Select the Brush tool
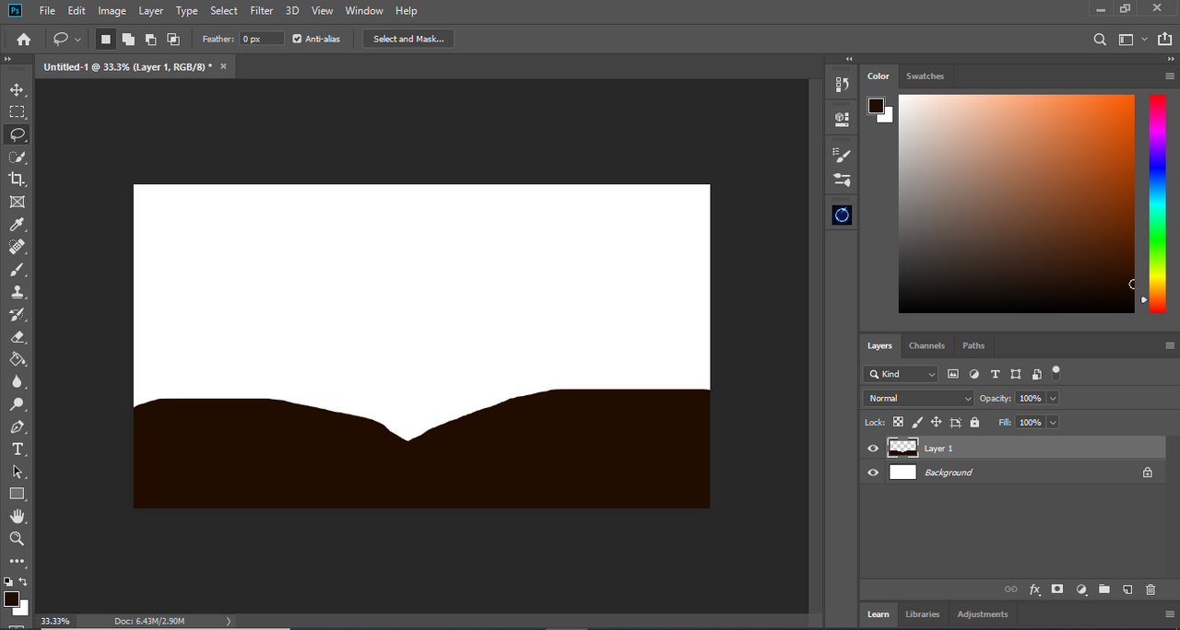This screenshot has height=630, width=1180. pyautogui.click(x=17, y=270)
